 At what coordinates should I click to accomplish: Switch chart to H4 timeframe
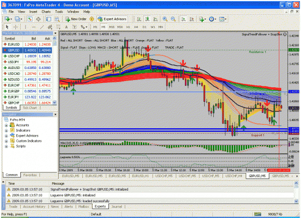[x=136, y=27]
